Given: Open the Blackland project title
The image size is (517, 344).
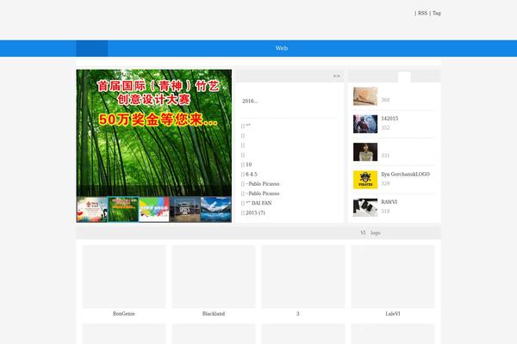Looking at the screenshot, I should click(214, 314).
